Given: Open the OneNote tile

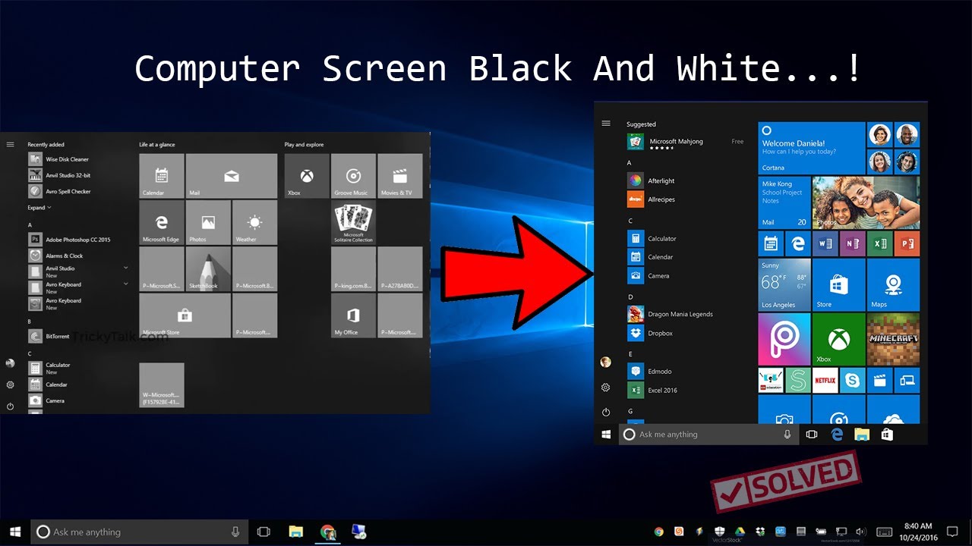Looking at the screenshot, I should (x=852, y=243).
